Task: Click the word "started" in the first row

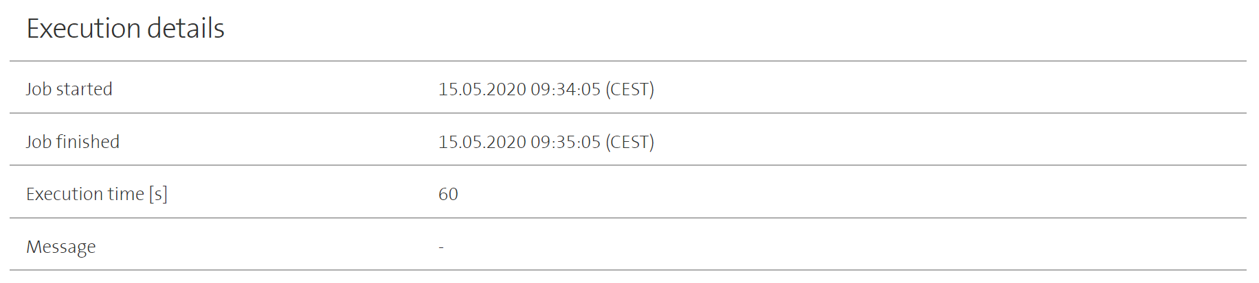Action: click(84, 89)
